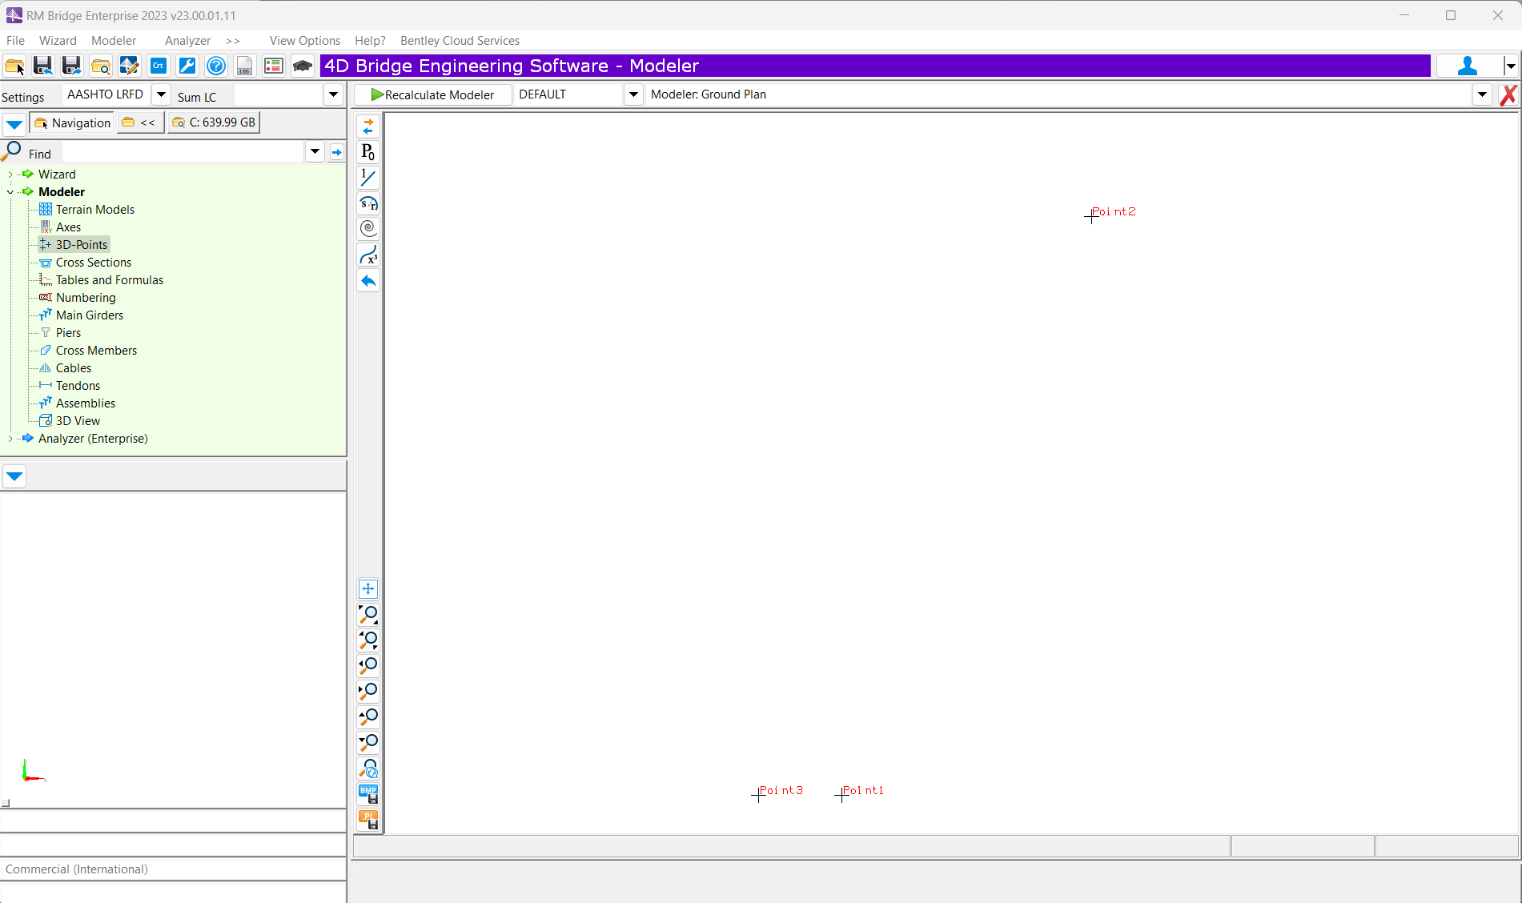1522x903 pixels.
Task: Click the orange and blue swap arrows tool
Action: pos(368,126)
